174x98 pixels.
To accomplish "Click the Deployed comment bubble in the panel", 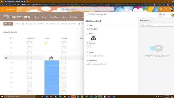I will (x=89, y=47).
